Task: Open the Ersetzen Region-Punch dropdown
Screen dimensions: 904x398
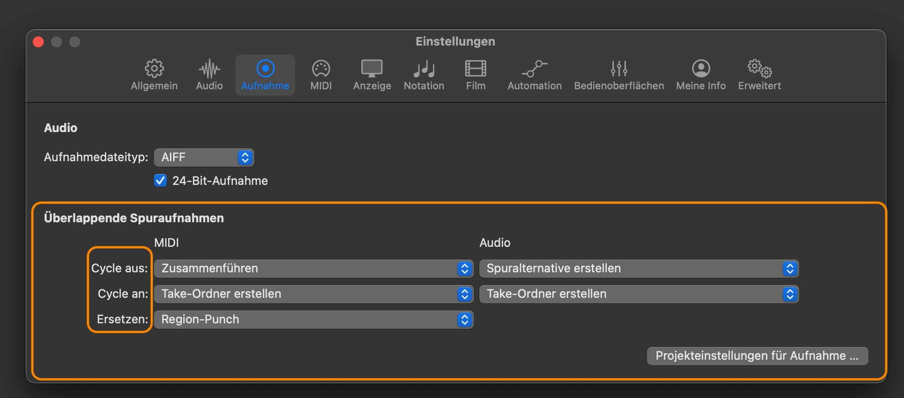Action: click(313, 320)
